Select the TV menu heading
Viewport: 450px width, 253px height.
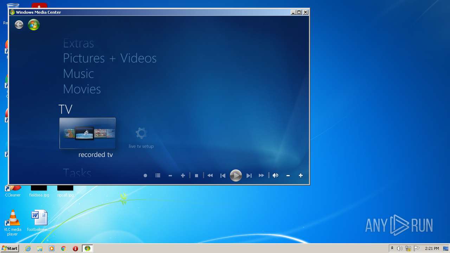[65, 109]
